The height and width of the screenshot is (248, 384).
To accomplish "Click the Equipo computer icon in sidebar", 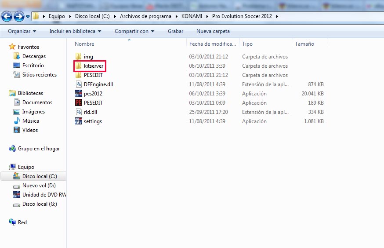I will 12,167.
